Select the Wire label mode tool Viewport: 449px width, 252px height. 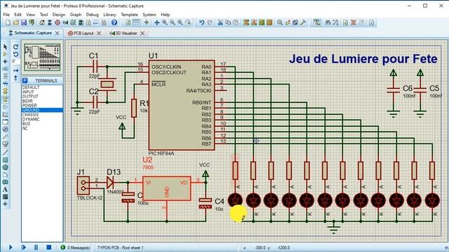click(x=5, y=69)
